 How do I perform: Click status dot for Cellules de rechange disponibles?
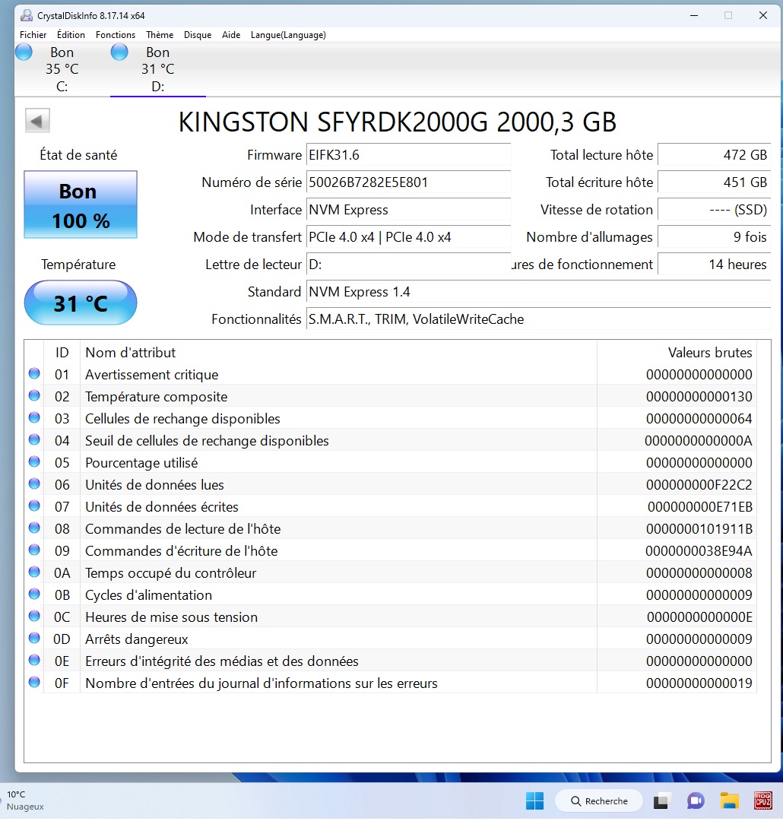pos(34,418)
